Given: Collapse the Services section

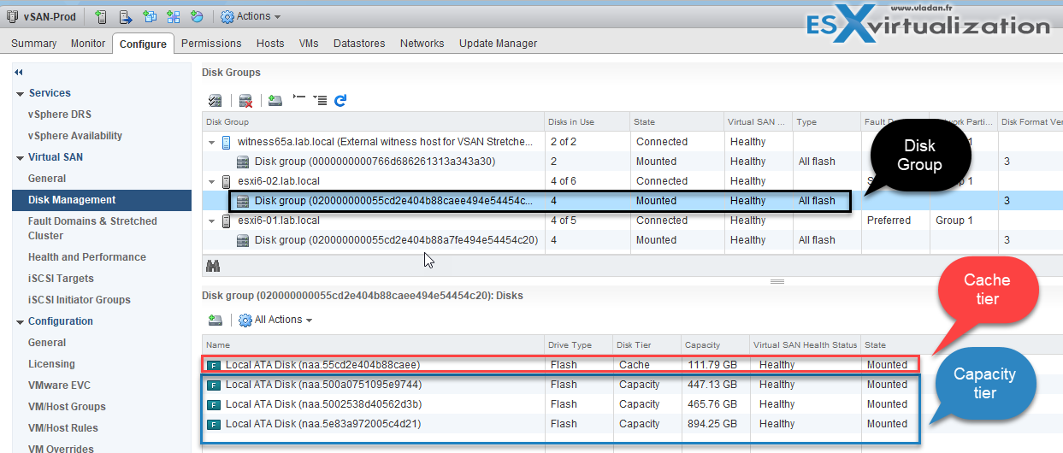Looking at the screenshot, I should pyautogui.click(x=21, y=94).
